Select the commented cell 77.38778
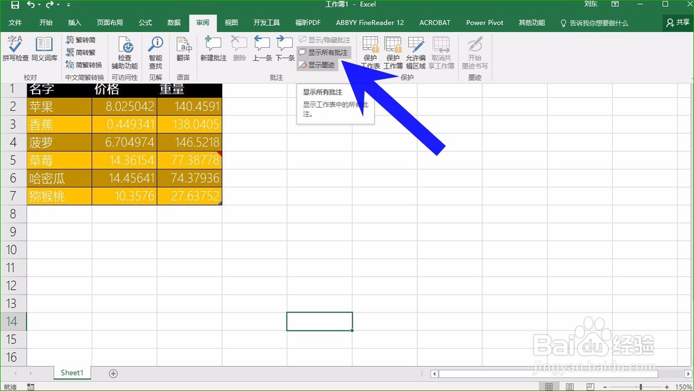 coord(189,160)
